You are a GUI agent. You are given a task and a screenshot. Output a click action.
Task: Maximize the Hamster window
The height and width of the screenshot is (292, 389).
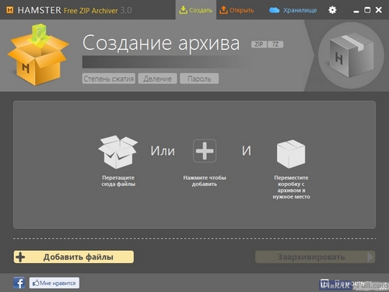click(367, 10)
